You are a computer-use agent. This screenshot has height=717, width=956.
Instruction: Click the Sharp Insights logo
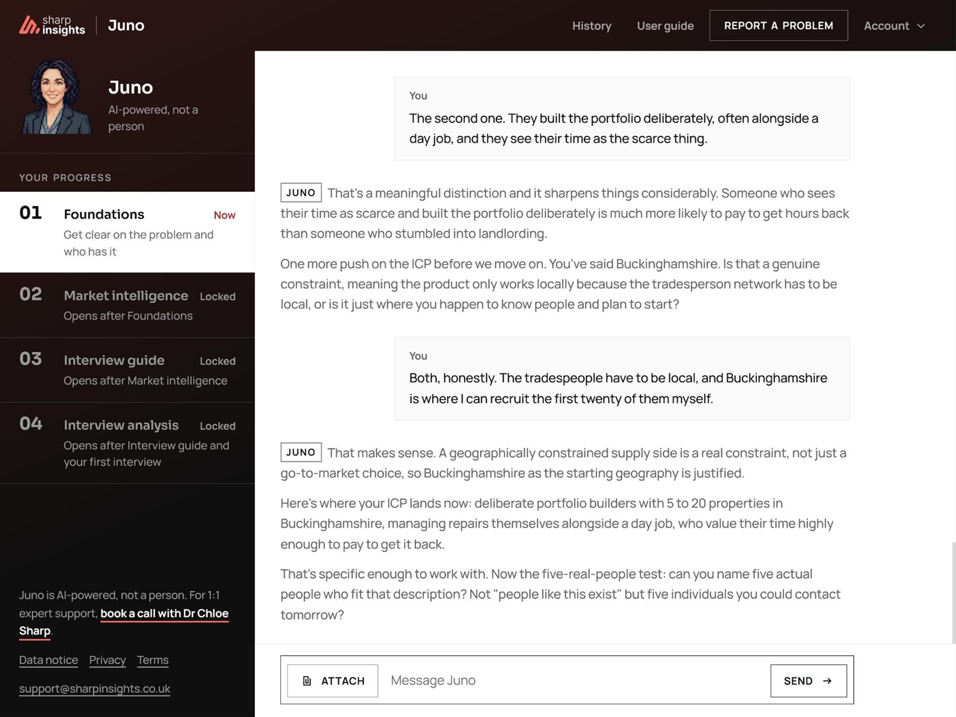click(52, 25)
